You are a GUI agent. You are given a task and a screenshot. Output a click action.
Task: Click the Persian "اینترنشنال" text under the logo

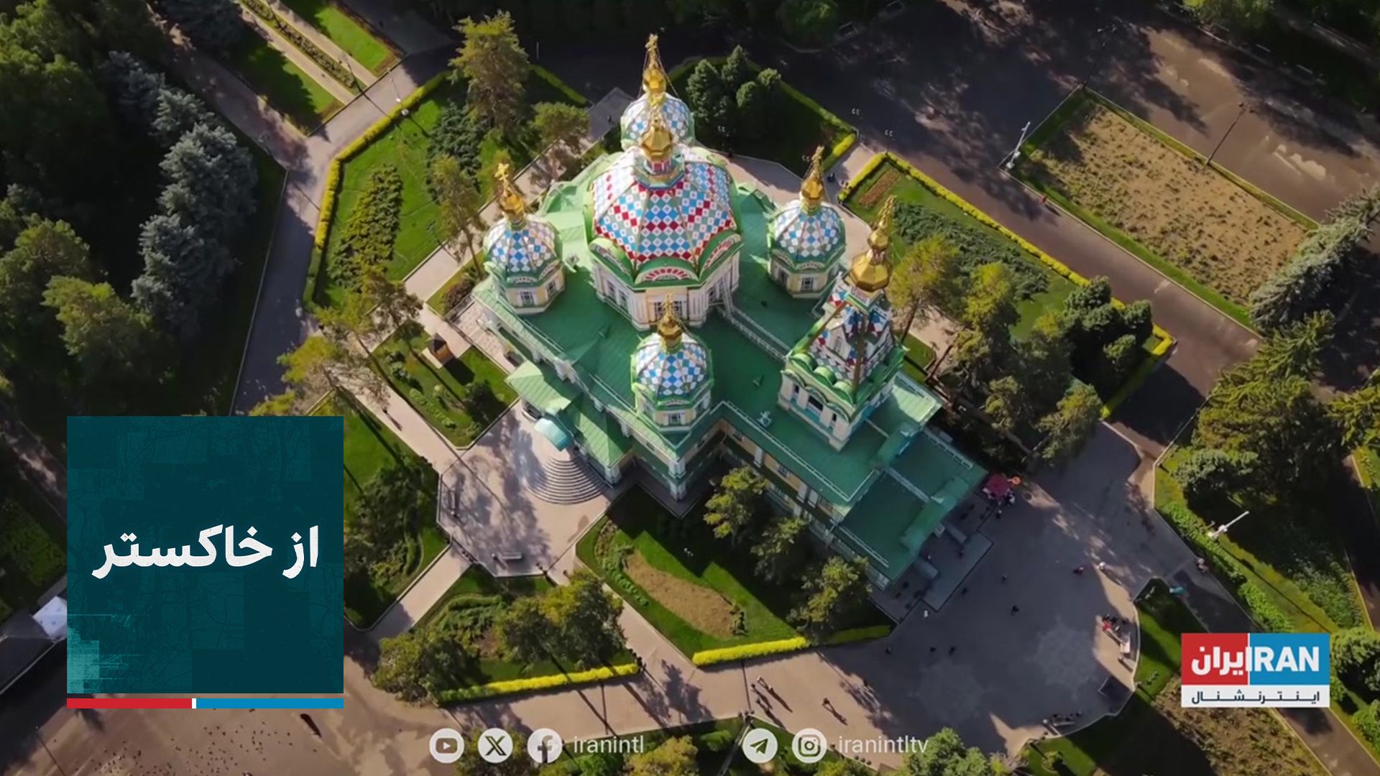(1255, 696)
